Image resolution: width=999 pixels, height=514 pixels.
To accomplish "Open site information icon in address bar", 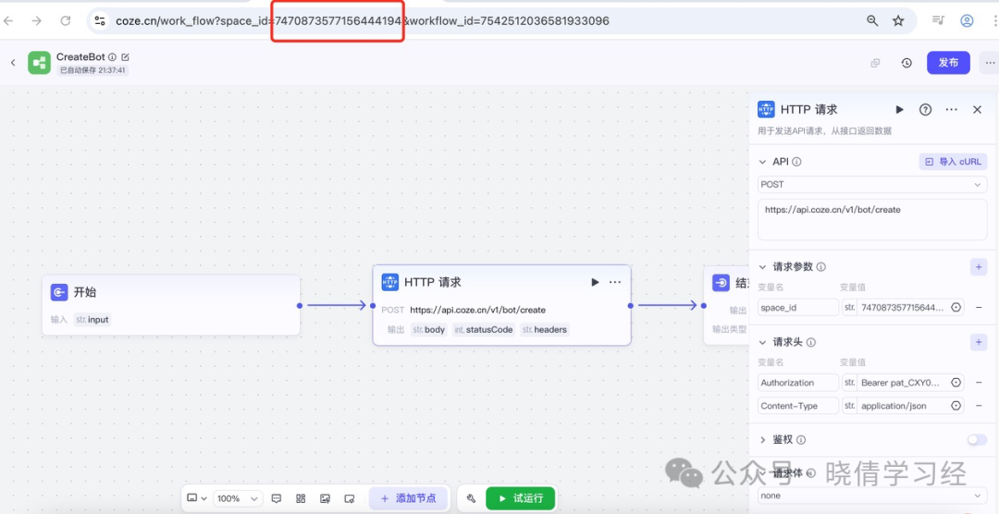I will click(100, 21).
